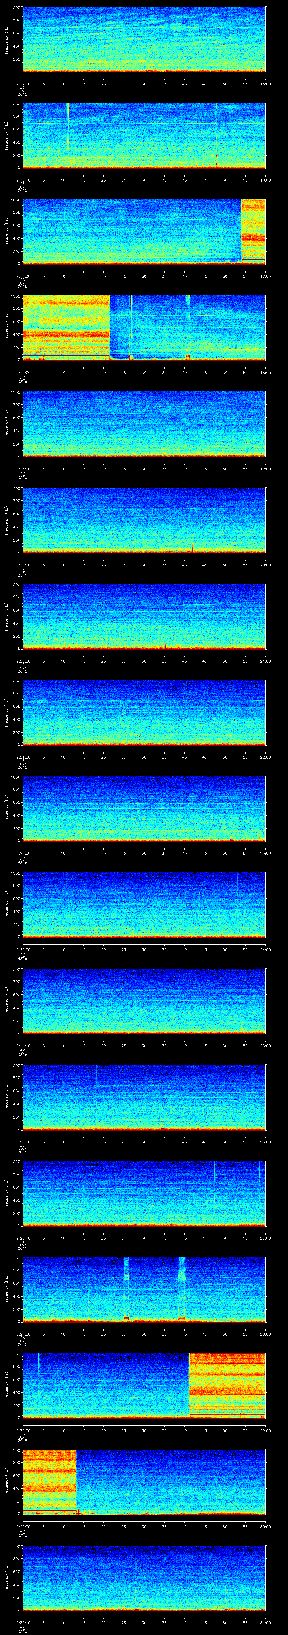Click the 9:25:00 start time label
The width and height of the screenshot is (288, 1635).
point(23,1141)
